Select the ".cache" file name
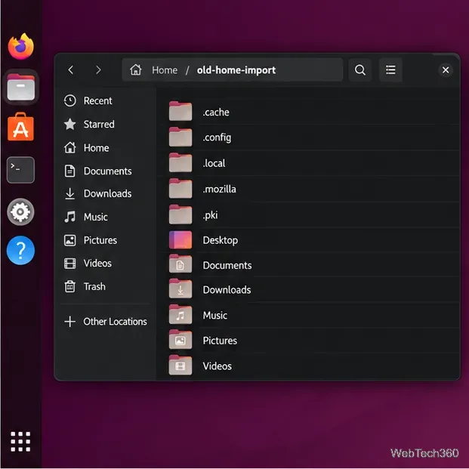 [216, 113]
